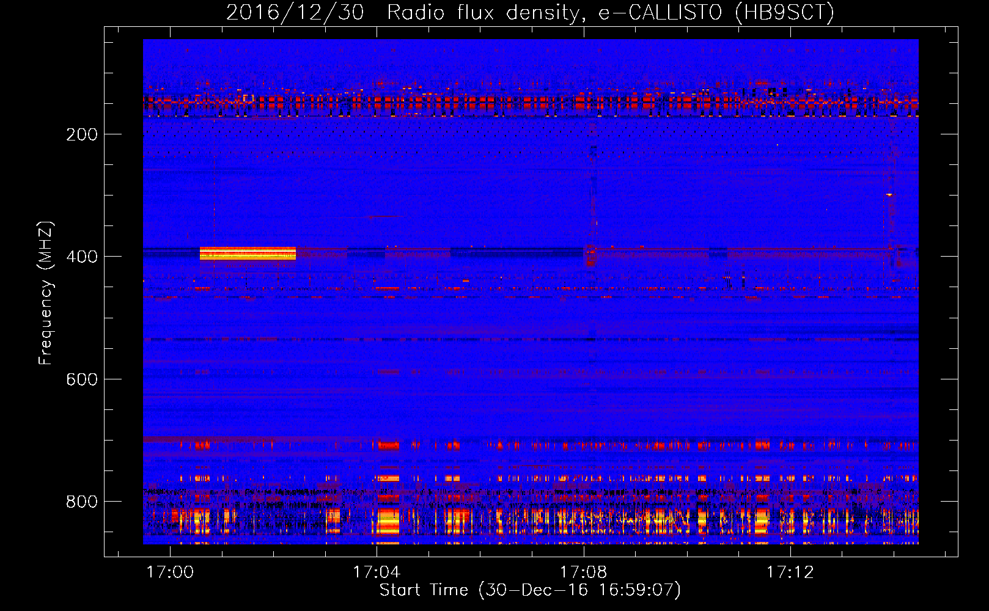The image size is (989, 611).
Task: Select the "Frequency (MHZ)" y-axis label
Action: (x=45, y=293)
